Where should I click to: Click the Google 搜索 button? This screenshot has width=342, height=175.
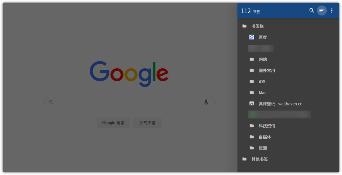click(x=113, y=123)
